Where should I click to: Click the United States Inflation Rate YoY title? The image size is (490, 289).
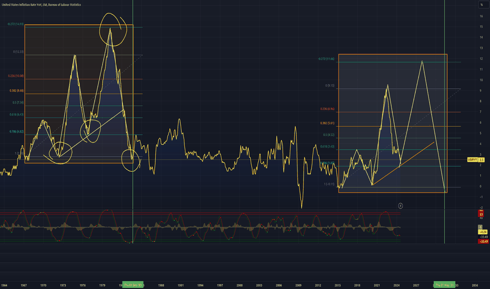click(41, 5)
